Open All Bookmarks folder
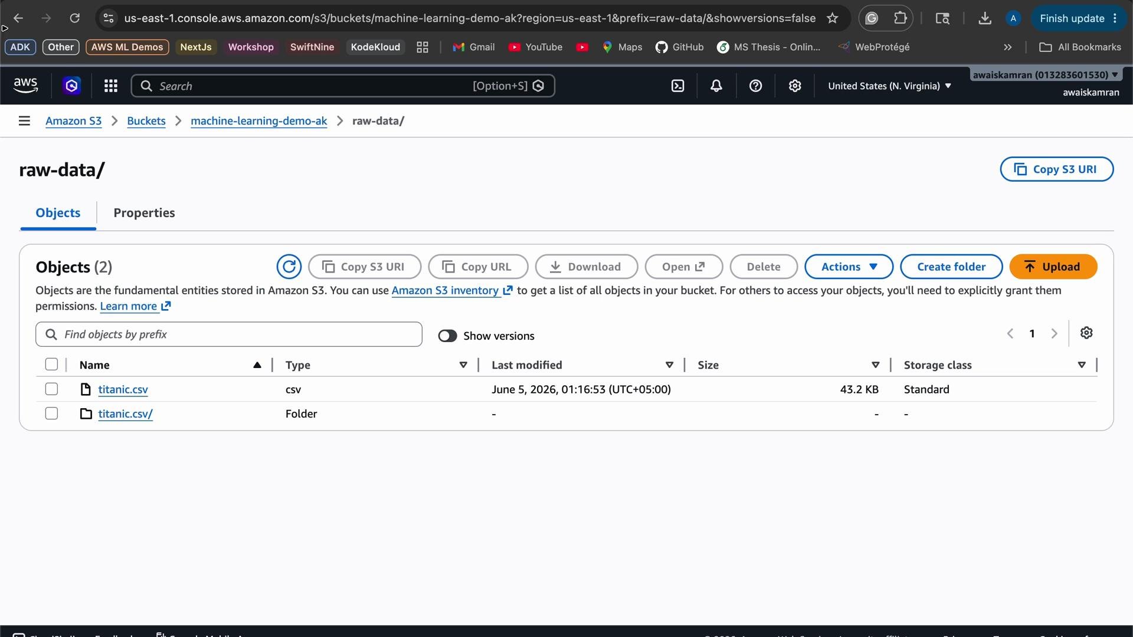The width and height of the screenshot is (1133, 637). click(x=1080, y=47)
